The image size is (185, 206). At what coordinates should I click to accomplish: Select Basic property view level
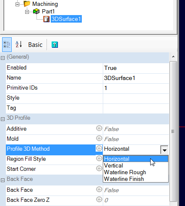(x=35, y=45)
